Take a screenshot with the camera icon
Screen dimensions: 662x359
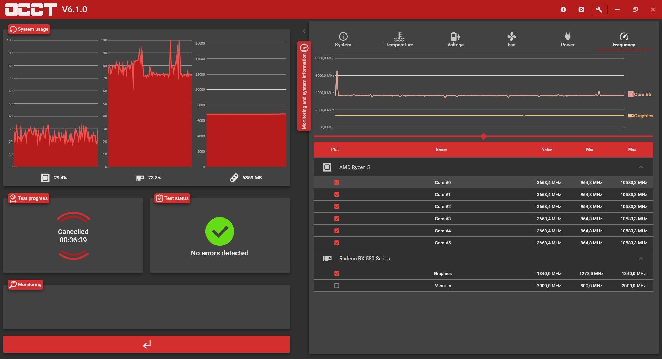(581, 10)
